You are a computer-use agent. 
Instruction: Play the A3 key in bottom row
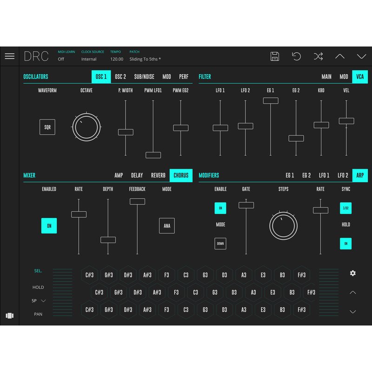244,310
